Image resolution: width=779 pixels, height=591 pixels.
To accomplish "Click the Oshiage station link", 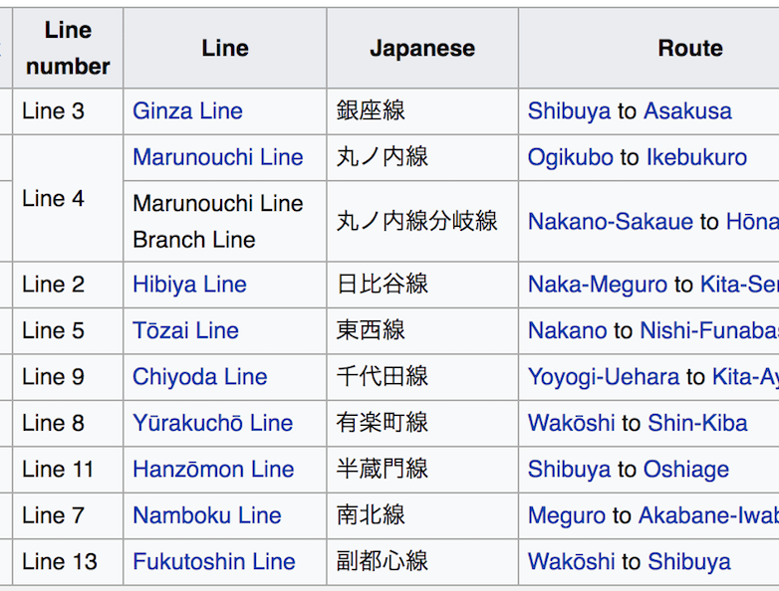I will (x=685, y=470).
